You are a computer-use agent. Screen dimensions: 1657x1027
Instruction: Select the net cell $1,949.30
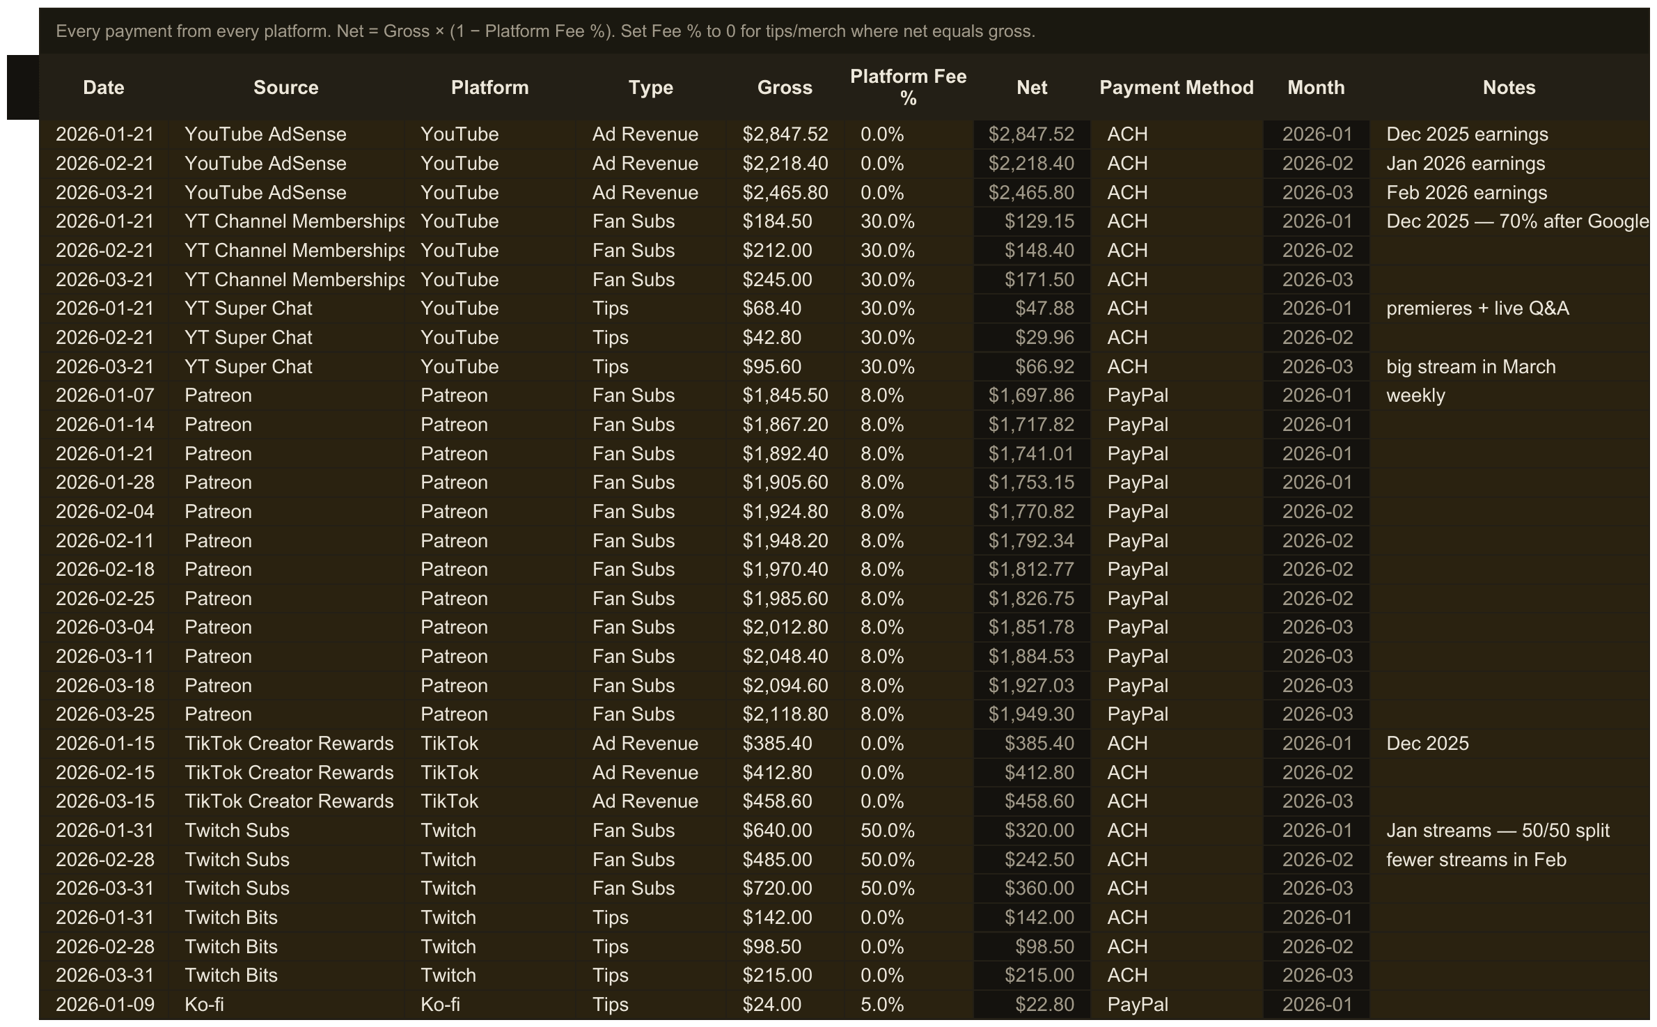[1032, 714]
